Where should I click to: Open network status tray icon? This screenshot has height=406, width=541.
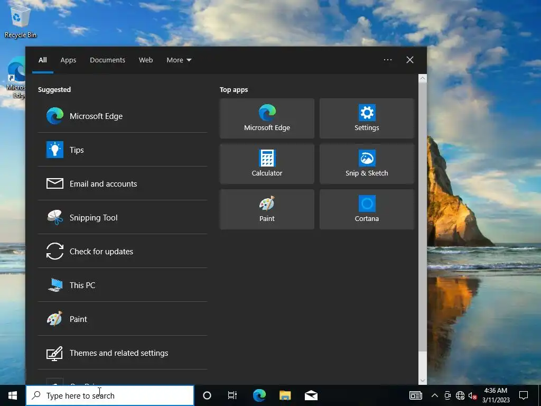(460, 395)
